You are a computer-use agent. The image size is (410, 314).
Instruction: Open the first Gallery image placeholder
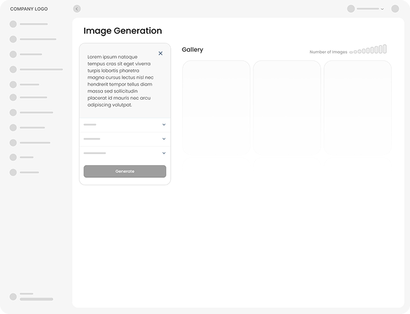(216, 106)
